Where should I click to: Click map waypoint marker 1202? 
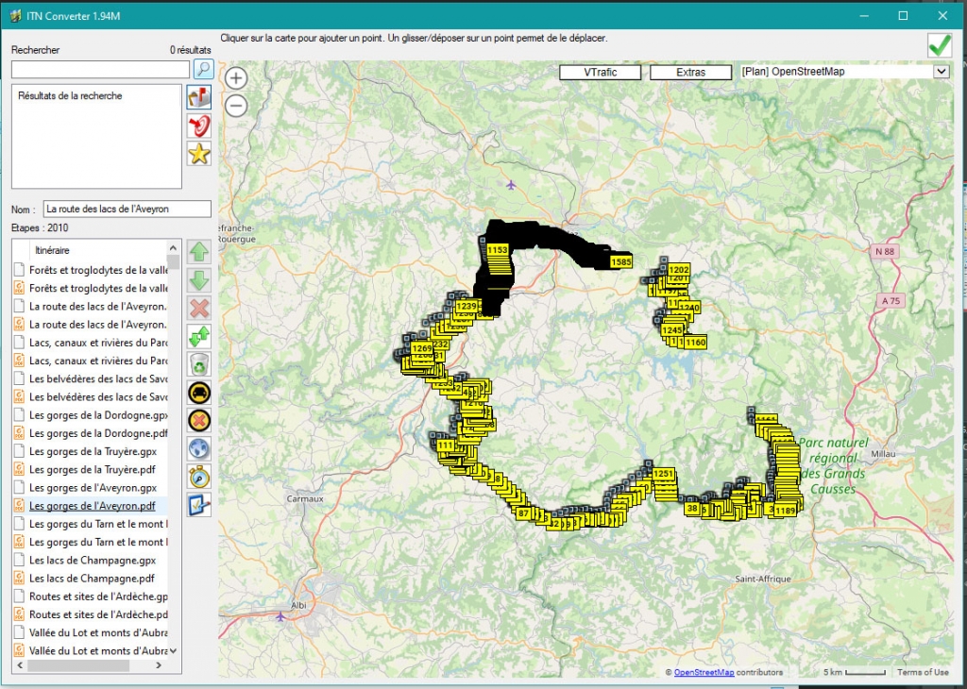coord(678,269)
